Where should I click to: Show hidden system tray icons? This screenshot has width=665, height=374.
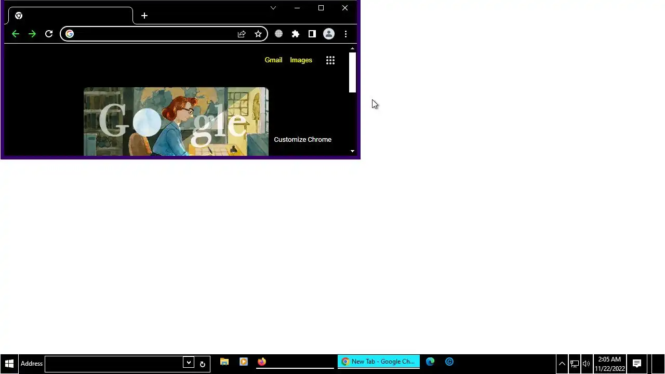click(x=562, y=364)
